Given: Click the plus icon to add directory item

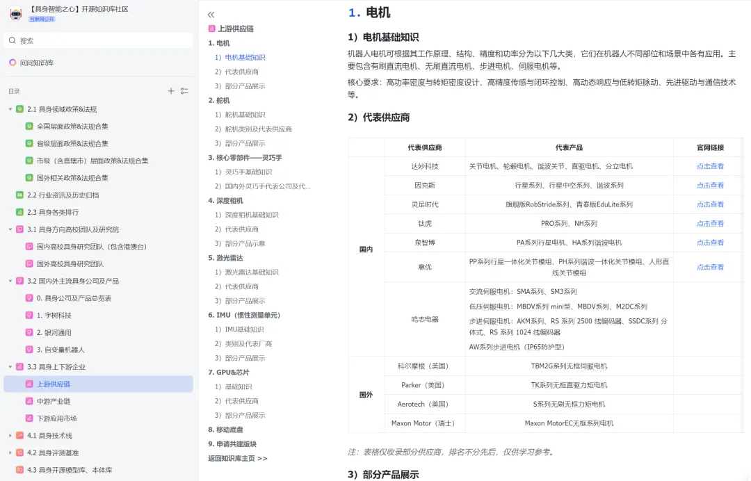Looking at the screenshot, I should [x=171, y=91].
